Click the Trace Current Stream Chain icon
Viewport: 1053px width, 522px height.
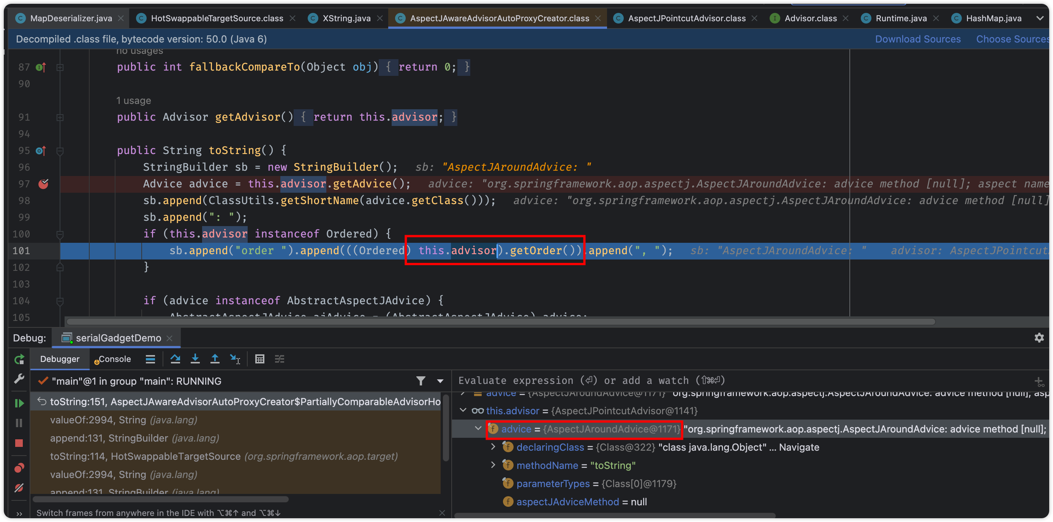pos(280,359)
